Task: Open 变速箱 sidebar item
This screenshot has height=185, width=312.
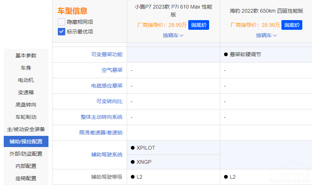Action: (26, 92)
